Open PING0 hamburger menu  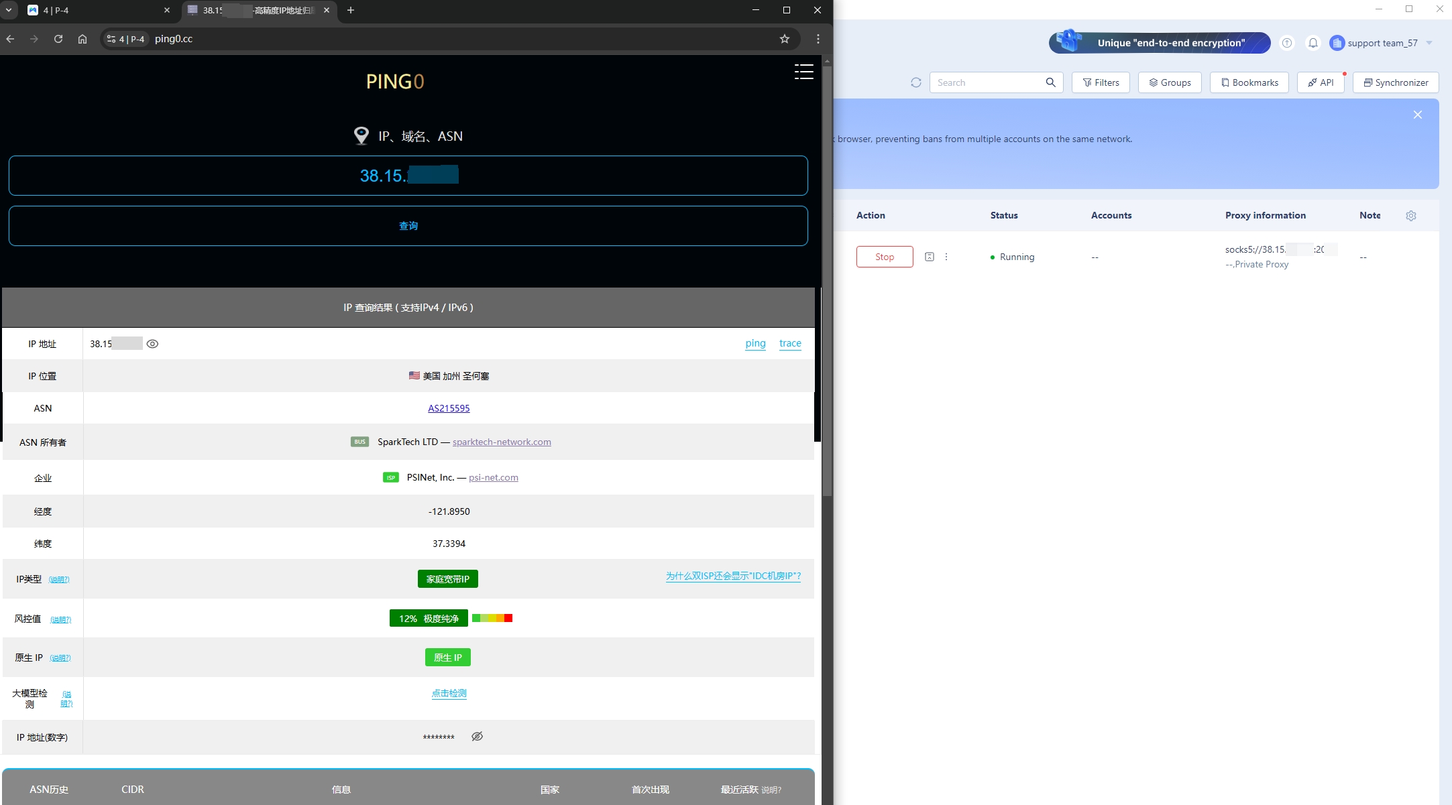click(803, 72)
